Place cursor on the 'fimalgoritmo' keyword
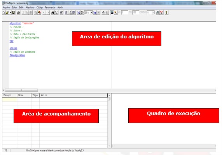The image size is (222, 155). click(x=17, y=55)
